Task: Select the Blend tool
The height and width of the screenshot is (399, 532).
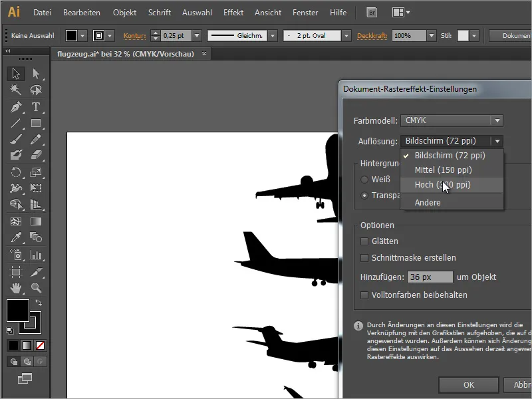Action: point(36,237)
